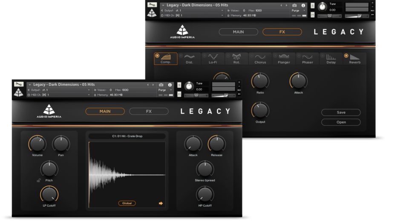This screenshot has width=409, height=224.
Task: Toggle the Comp. effect power button
Action: click(x=157, y=55)
